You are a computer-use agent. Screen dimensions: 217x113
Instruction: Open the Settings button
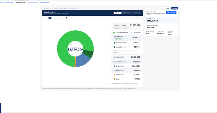point(175,8)
